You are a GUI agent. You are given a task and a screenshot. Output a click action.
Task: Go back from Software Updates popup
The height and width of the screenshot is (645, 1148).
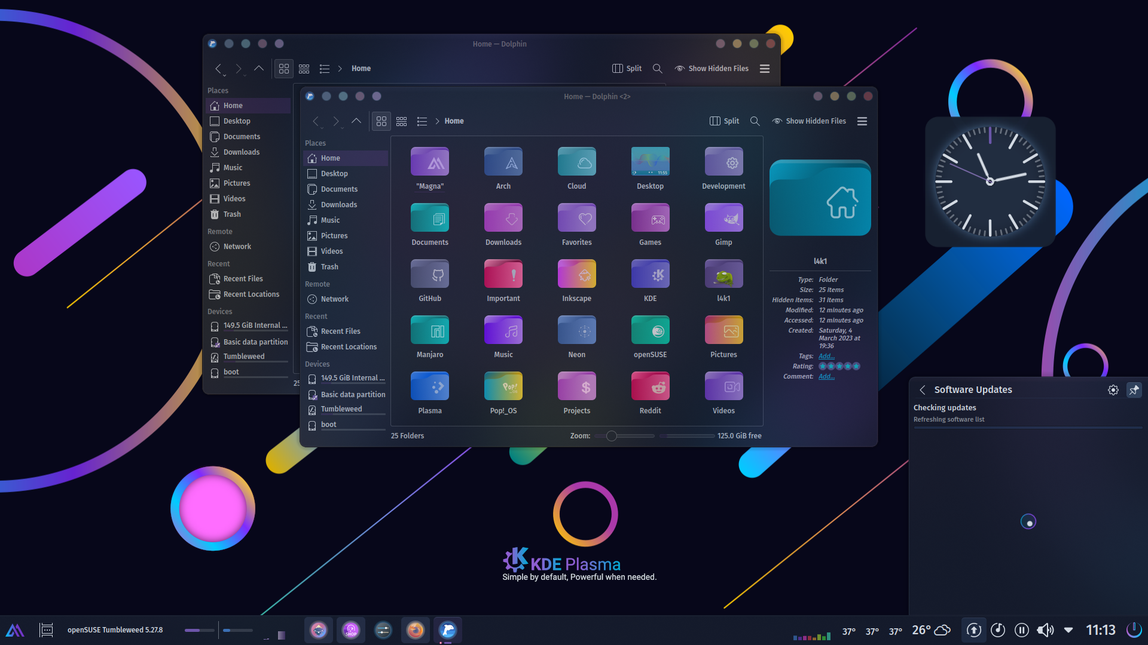923,390
